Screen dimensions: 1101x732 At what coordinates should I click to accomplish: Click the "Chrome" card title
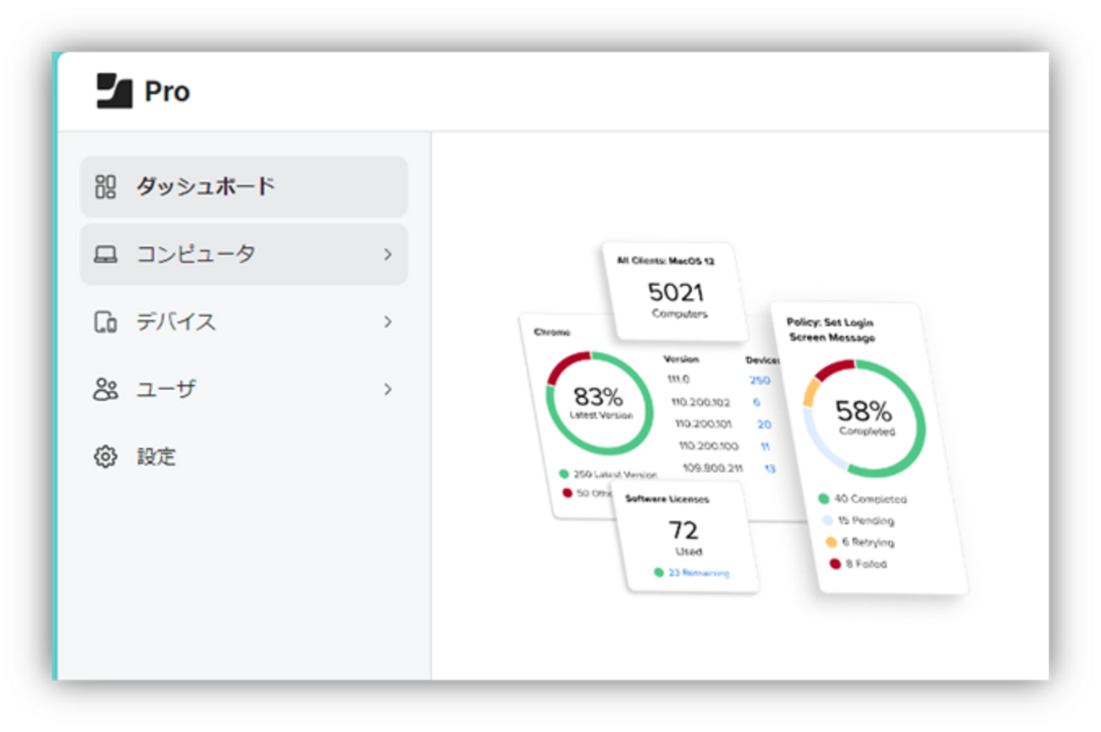click(552, 333)
